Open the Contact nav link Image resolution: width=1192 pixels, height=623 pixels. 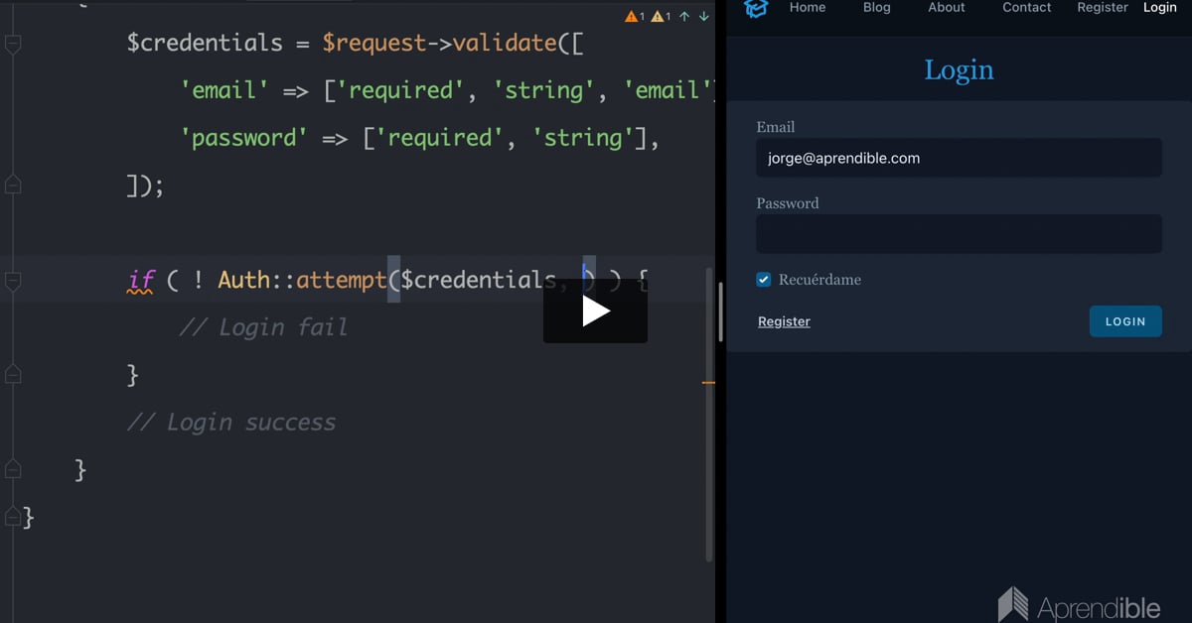click(1026, 7)
